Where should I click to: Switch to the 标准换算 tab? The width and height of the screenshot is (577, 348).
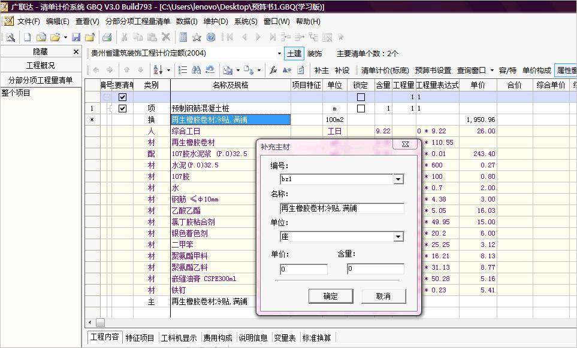pos(316,338)
